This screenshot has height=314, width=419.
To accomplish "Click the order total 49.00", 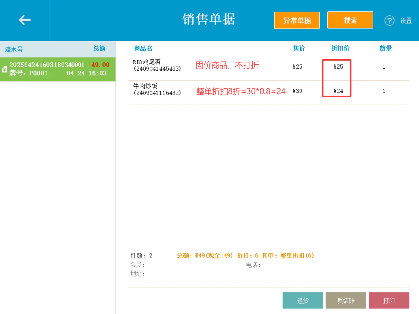I will pyautogui.click(x=100, y=65).
